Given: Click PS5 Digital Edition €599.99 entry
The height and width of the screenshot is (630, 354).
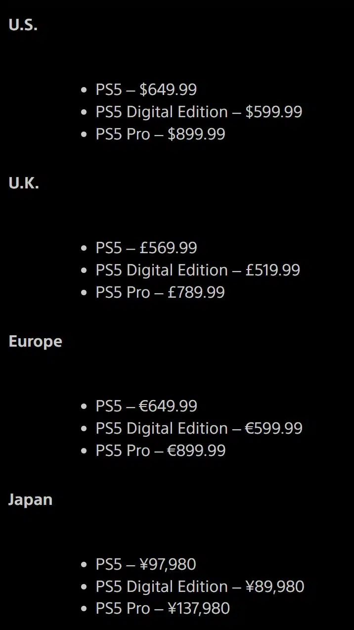Looking at the screenshot, I should pyautogui.click(x=199, y=428).
